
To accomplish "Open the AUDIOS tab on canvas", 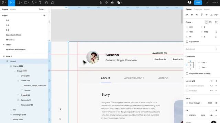I will tap(163, 78).
